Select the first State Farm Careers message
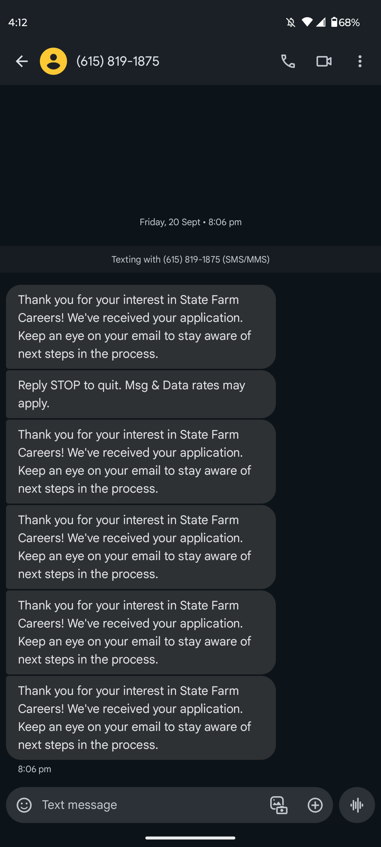 click(x=141, y=327)
